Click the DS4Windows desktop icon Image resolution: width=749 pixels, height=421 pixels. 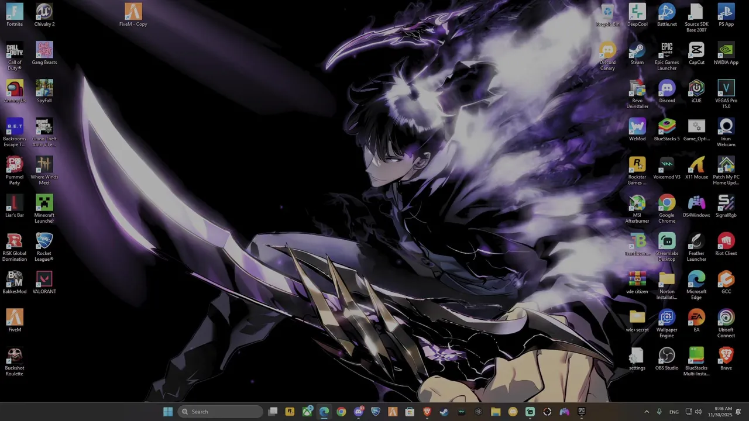click(696, 206)
